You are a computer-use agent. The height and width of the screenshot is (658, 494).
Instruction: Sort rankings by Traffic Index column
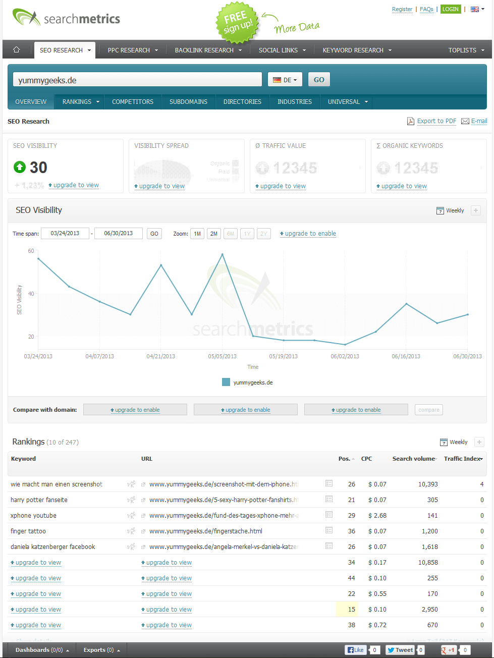click(463, 459)
